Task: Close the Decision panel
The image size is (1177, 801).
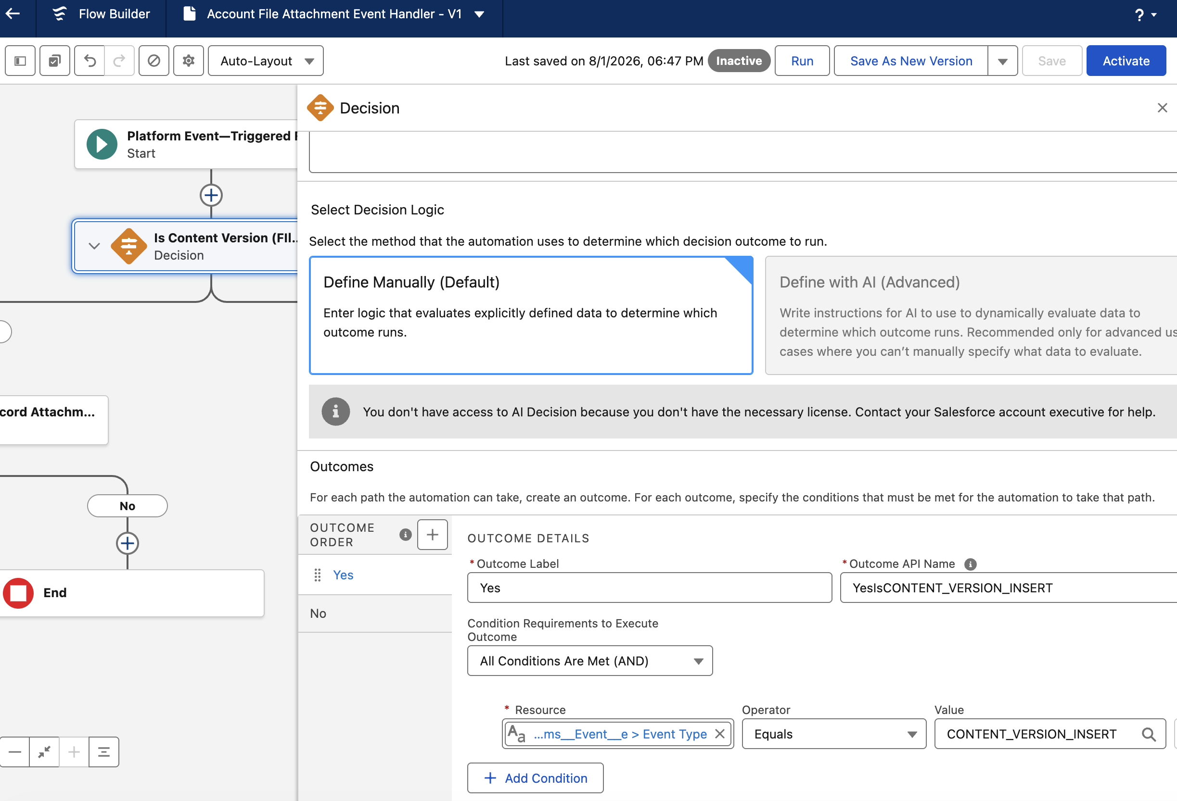Action: coord(1162,108)
